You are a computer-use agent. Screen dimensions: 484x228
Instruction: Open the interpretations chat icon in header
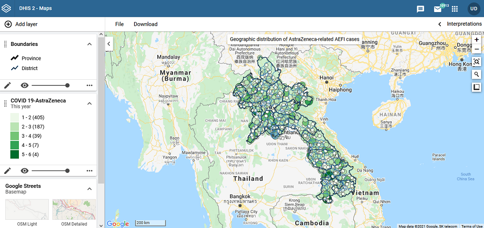[421, 9]
